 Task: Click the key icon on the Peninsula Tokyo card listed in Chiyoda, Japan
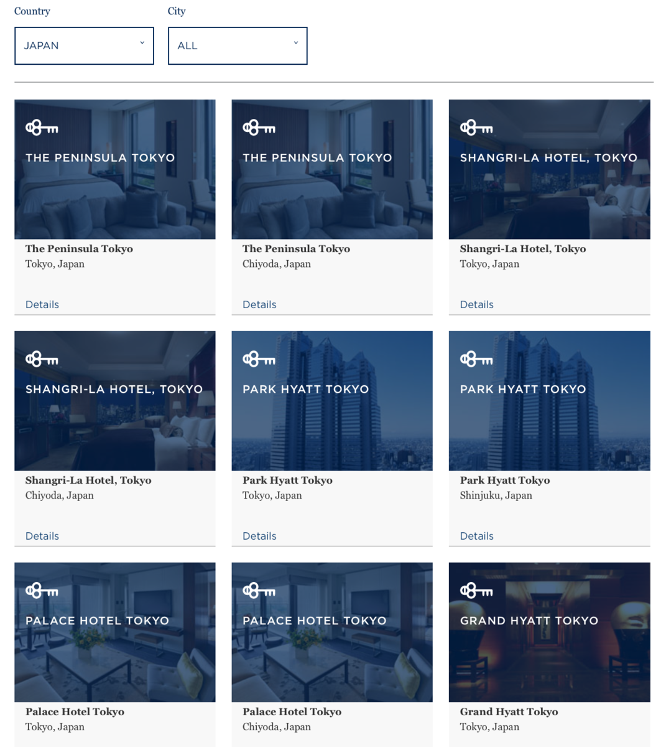(x=259, y=128)
